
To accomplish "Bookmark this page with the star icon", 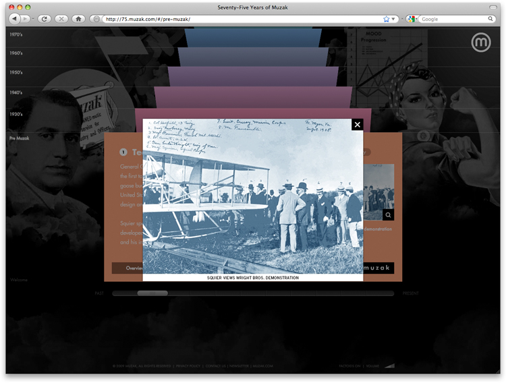I will tap(386, 19).
